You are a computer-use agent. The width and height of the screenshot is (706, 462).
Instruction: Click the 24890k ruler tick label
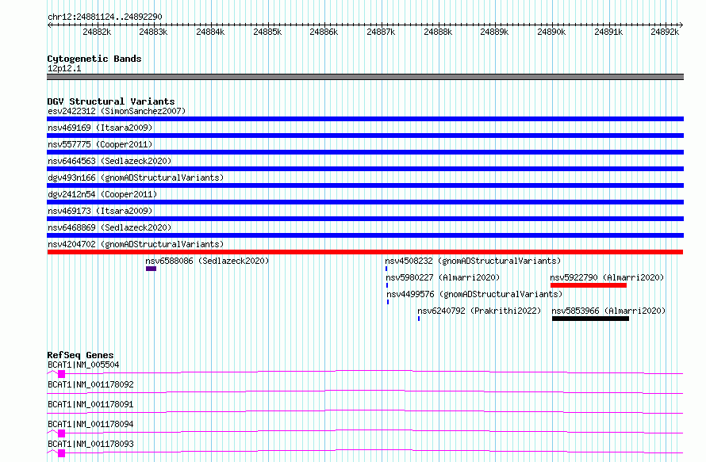click(551, 32)
